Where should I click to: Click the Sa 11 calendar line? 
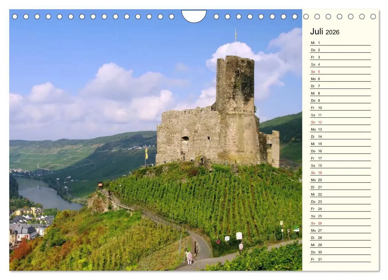coord(317,115)
